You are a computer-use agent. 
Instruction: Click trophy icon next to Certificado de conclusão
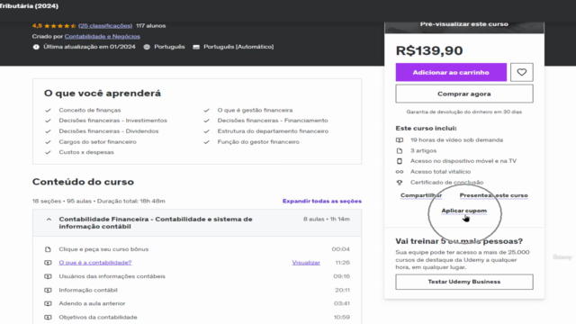pyautogui.click(x=400, y=182)
